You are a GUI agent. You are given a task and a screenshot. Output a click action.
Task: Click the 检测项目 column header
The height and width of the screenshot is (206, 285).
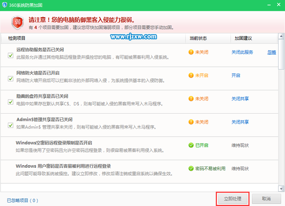(x=17, y=38)
